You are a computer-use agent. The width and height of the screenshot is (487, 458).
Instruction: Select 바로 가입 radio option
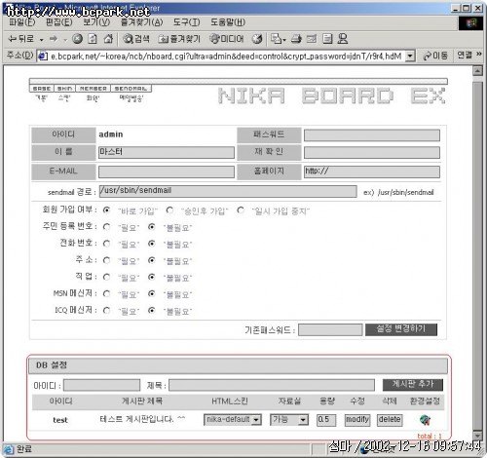(x=106, y=210)
